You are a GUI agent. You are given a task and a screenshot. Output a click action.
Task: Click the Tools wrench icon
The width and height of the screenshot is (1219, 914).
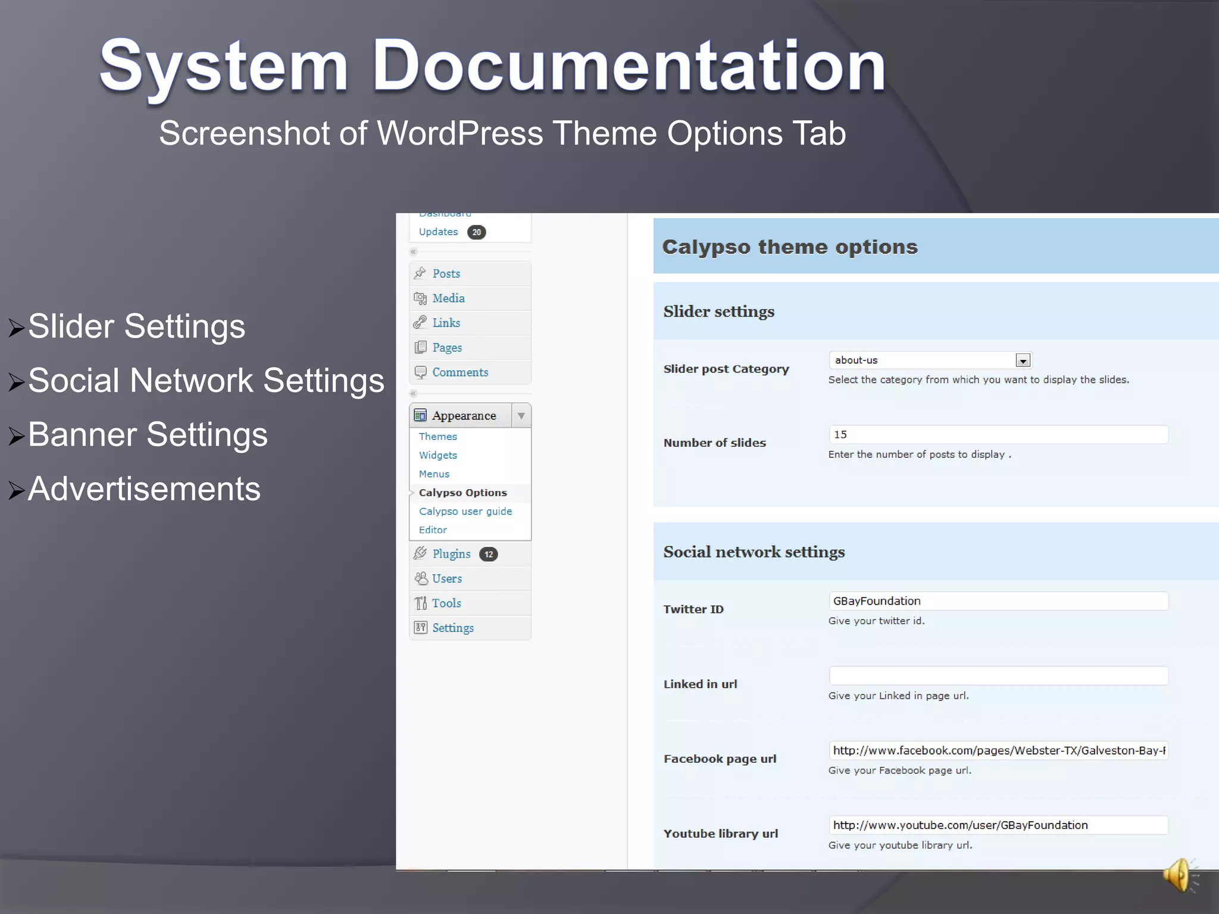click(x=421, y=603)
